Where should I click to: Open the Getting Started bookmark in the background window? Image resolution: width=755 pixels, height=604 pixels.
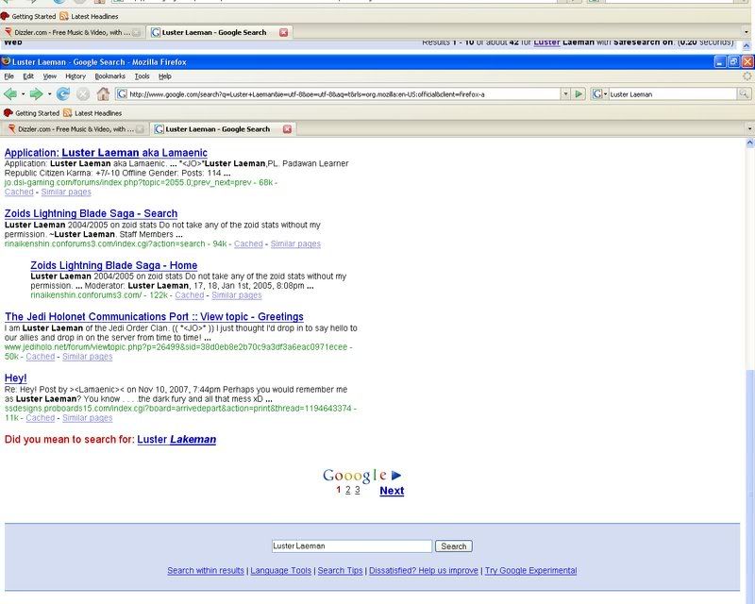tap(28, 16)
